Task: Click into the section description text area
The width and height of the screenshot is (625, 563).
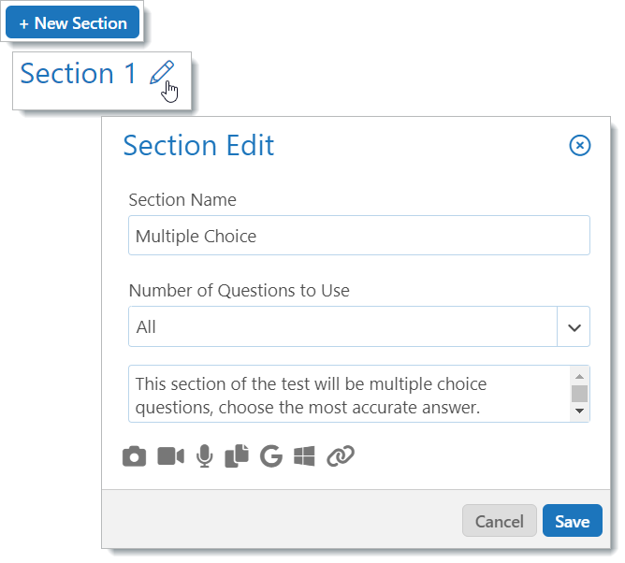Action: [350, 394]
